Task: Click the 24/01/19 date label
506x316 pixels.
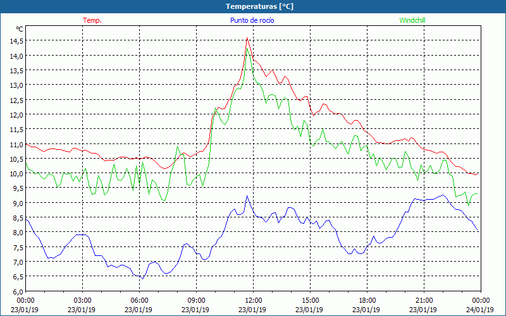Action: click(479, 310)
